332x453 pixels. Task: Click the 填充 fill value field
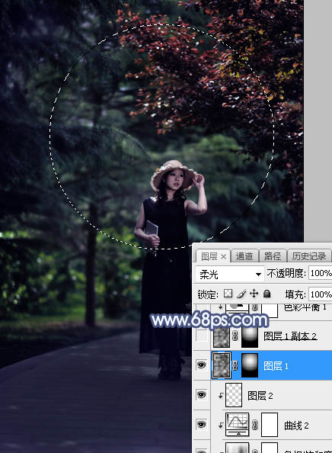[x=320, y=294]
